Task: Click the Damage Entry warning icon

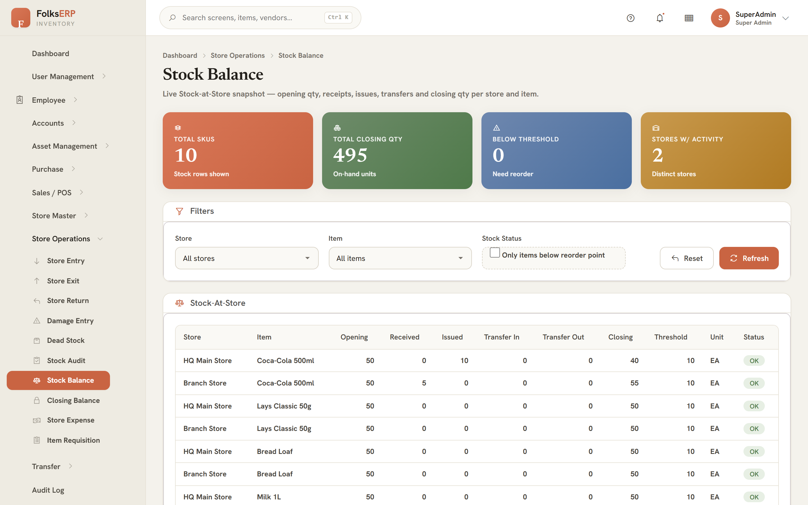Action: click(37, 321)
